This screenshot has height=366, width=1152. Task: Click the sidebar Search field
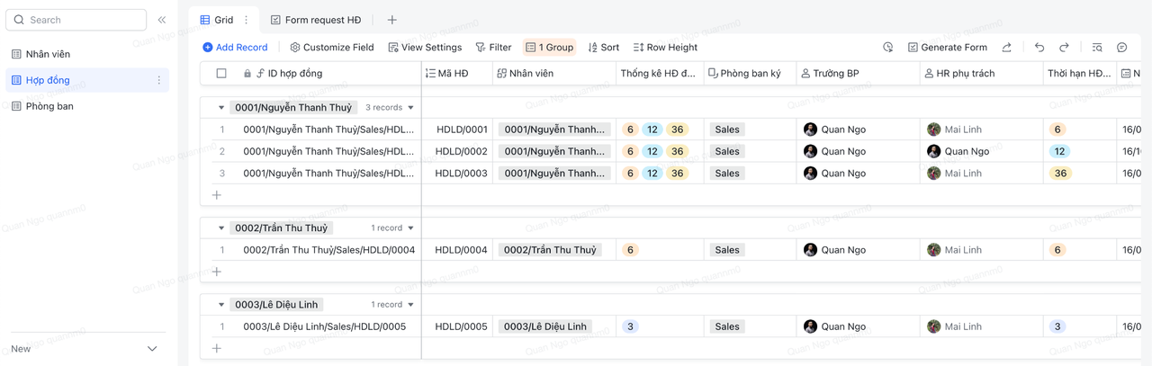point(76,20)
